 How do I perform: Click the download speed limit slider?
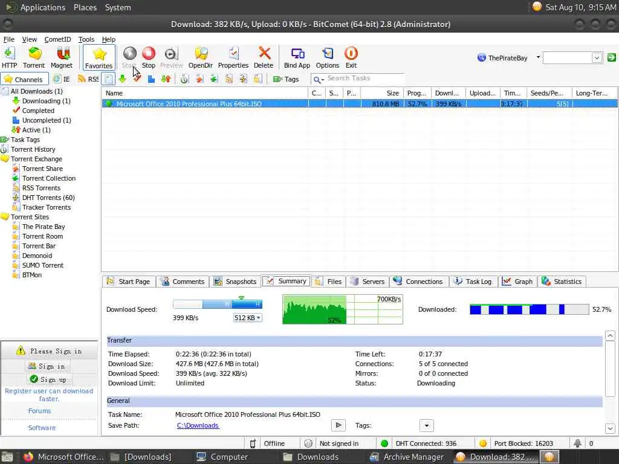tap(218, 304)
